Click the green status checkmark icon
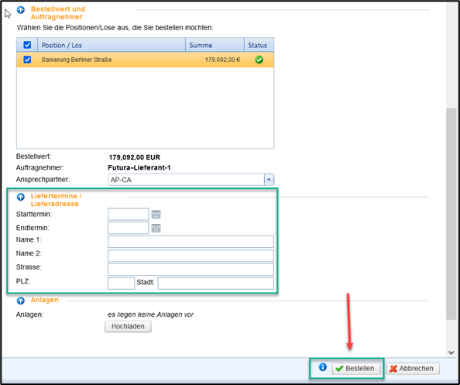460x385 pixels. pos(259,60)
